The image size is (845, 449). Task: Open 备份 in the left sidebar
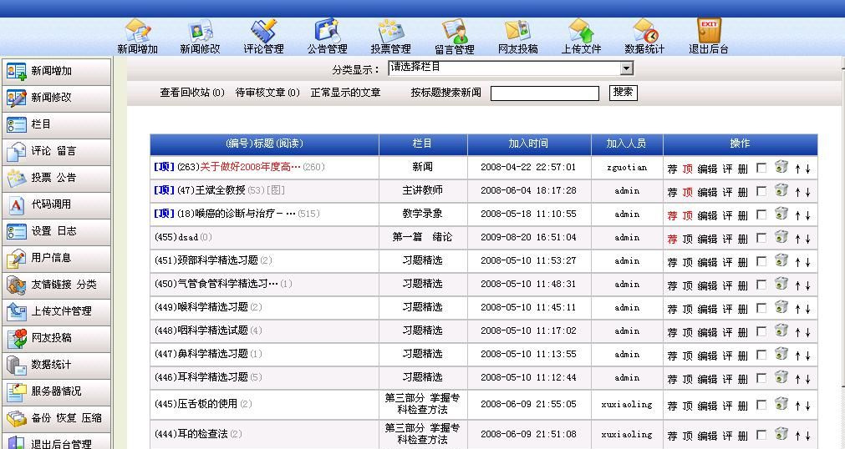click(41, 418)
